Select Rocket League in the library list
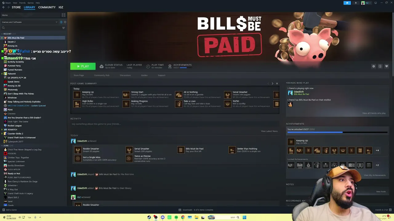 (14, 126)
